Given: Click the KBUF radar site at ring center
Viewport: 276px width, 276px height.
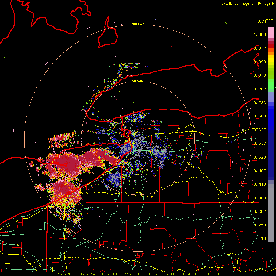Looking at the screenshot, I should [x=138, y=138].
